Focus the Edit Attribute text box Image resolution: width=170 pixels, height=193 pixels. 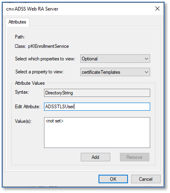[97, 106]
